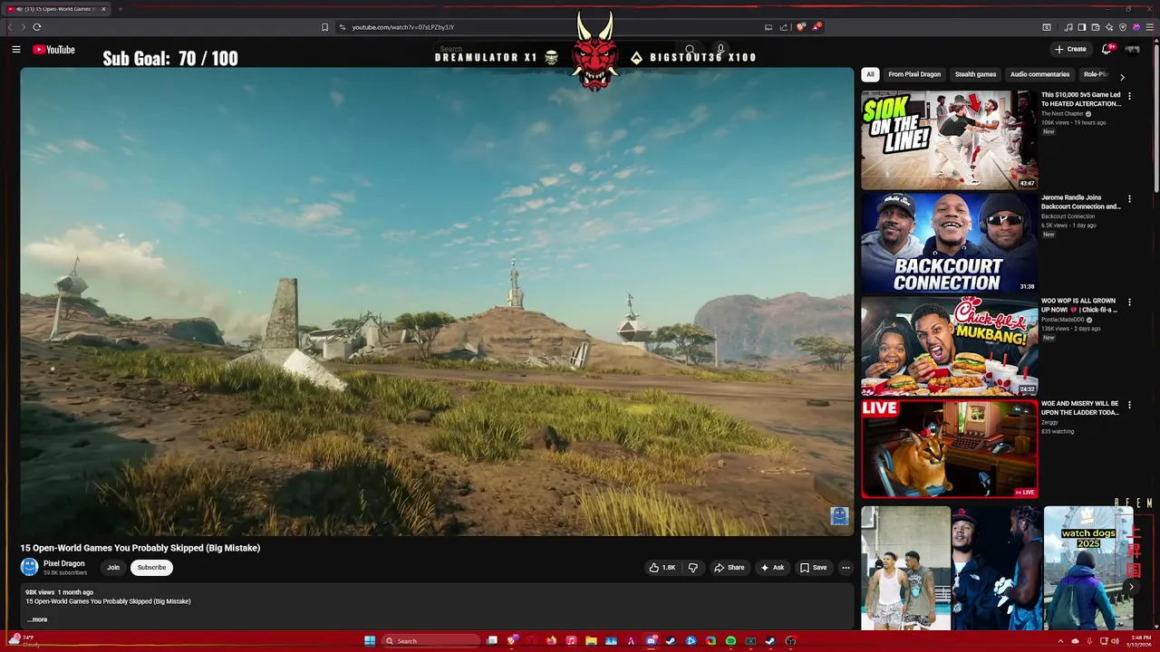Open the Backcourt Connection video thumbnail
The image size is (1160, 652).
click(x=949, y=242)
